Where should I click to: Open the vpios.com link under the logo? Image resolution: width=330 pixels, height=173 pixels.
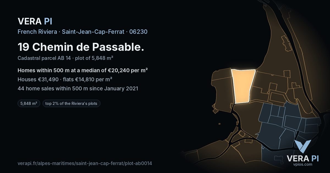(302, 164)
